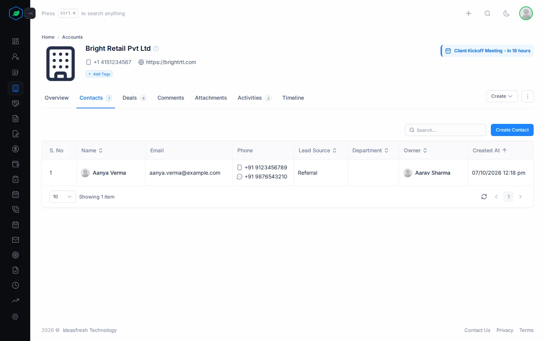Open the Client Kickoff Meeting reminder
Screen dimensions: 545x341
pyautogui.click(x=487, y=51)
